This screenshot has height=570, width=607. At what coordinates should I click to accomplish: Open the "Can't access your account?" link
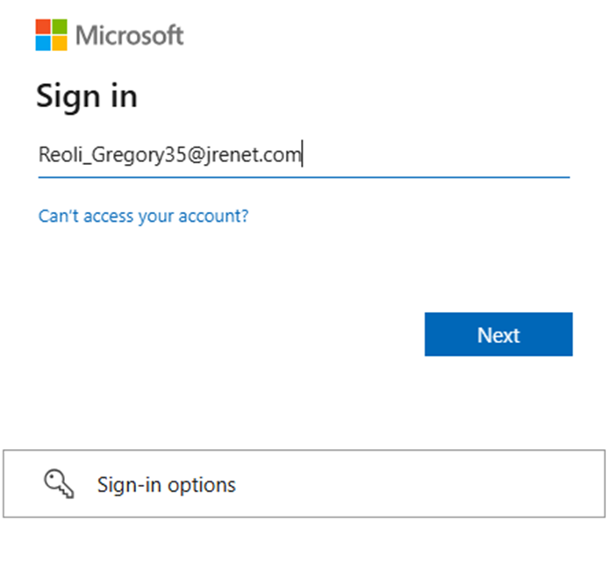tap(143, 215)
